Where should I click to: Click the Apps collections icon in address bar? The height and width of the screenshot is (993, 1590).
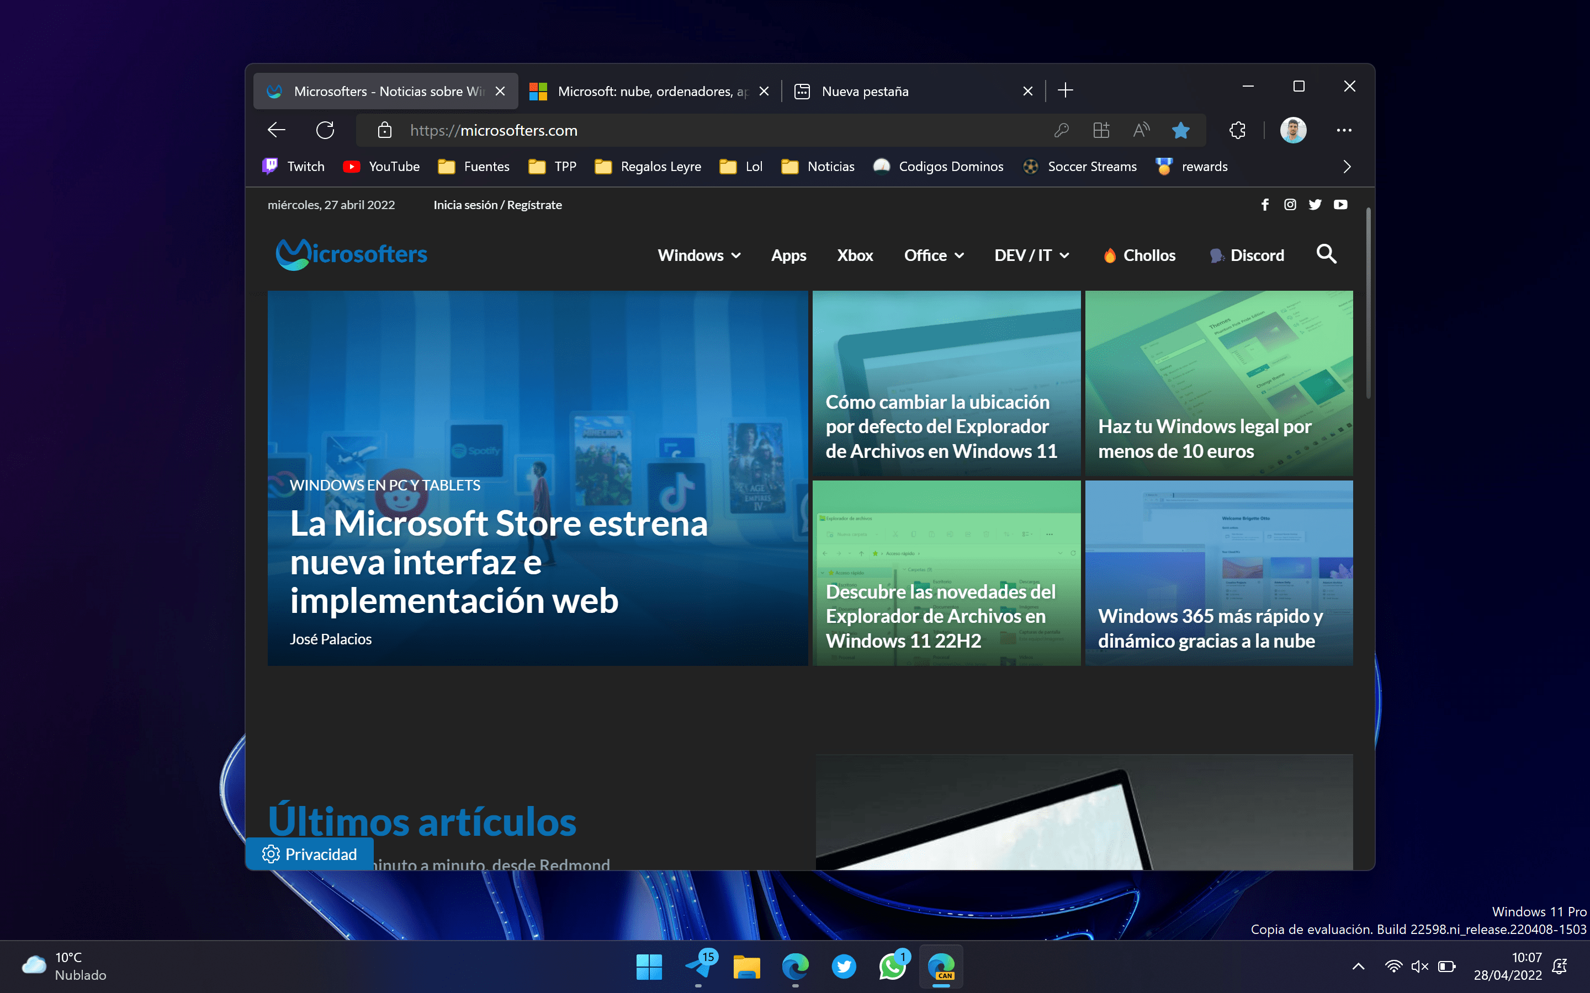pyautogui.click(x=1101, y=130)
